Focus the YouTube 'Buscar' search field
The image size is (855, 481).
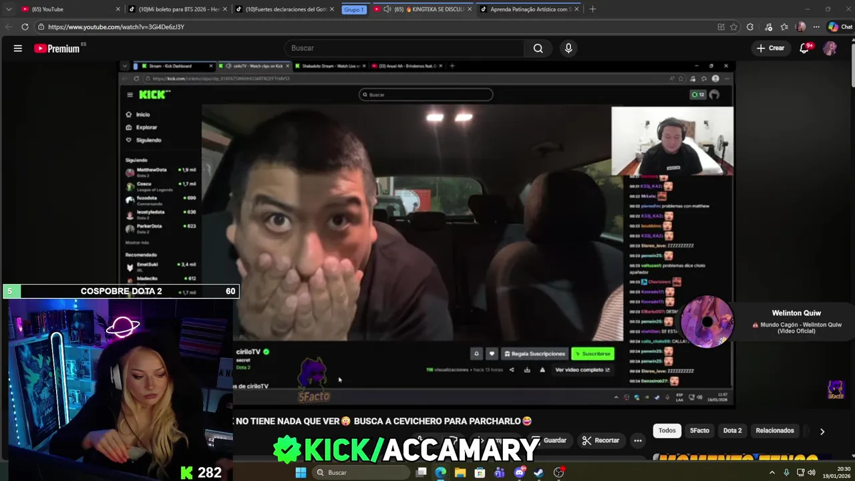pos(404,48)
